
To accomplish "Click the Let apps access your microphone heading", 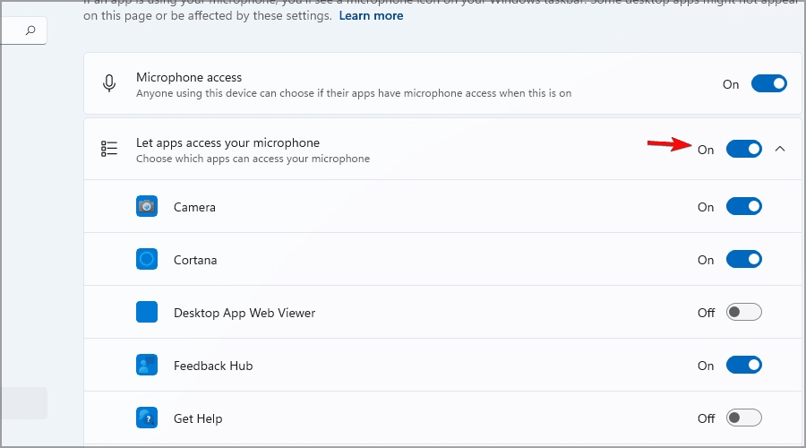I will (x=227, y=142).
